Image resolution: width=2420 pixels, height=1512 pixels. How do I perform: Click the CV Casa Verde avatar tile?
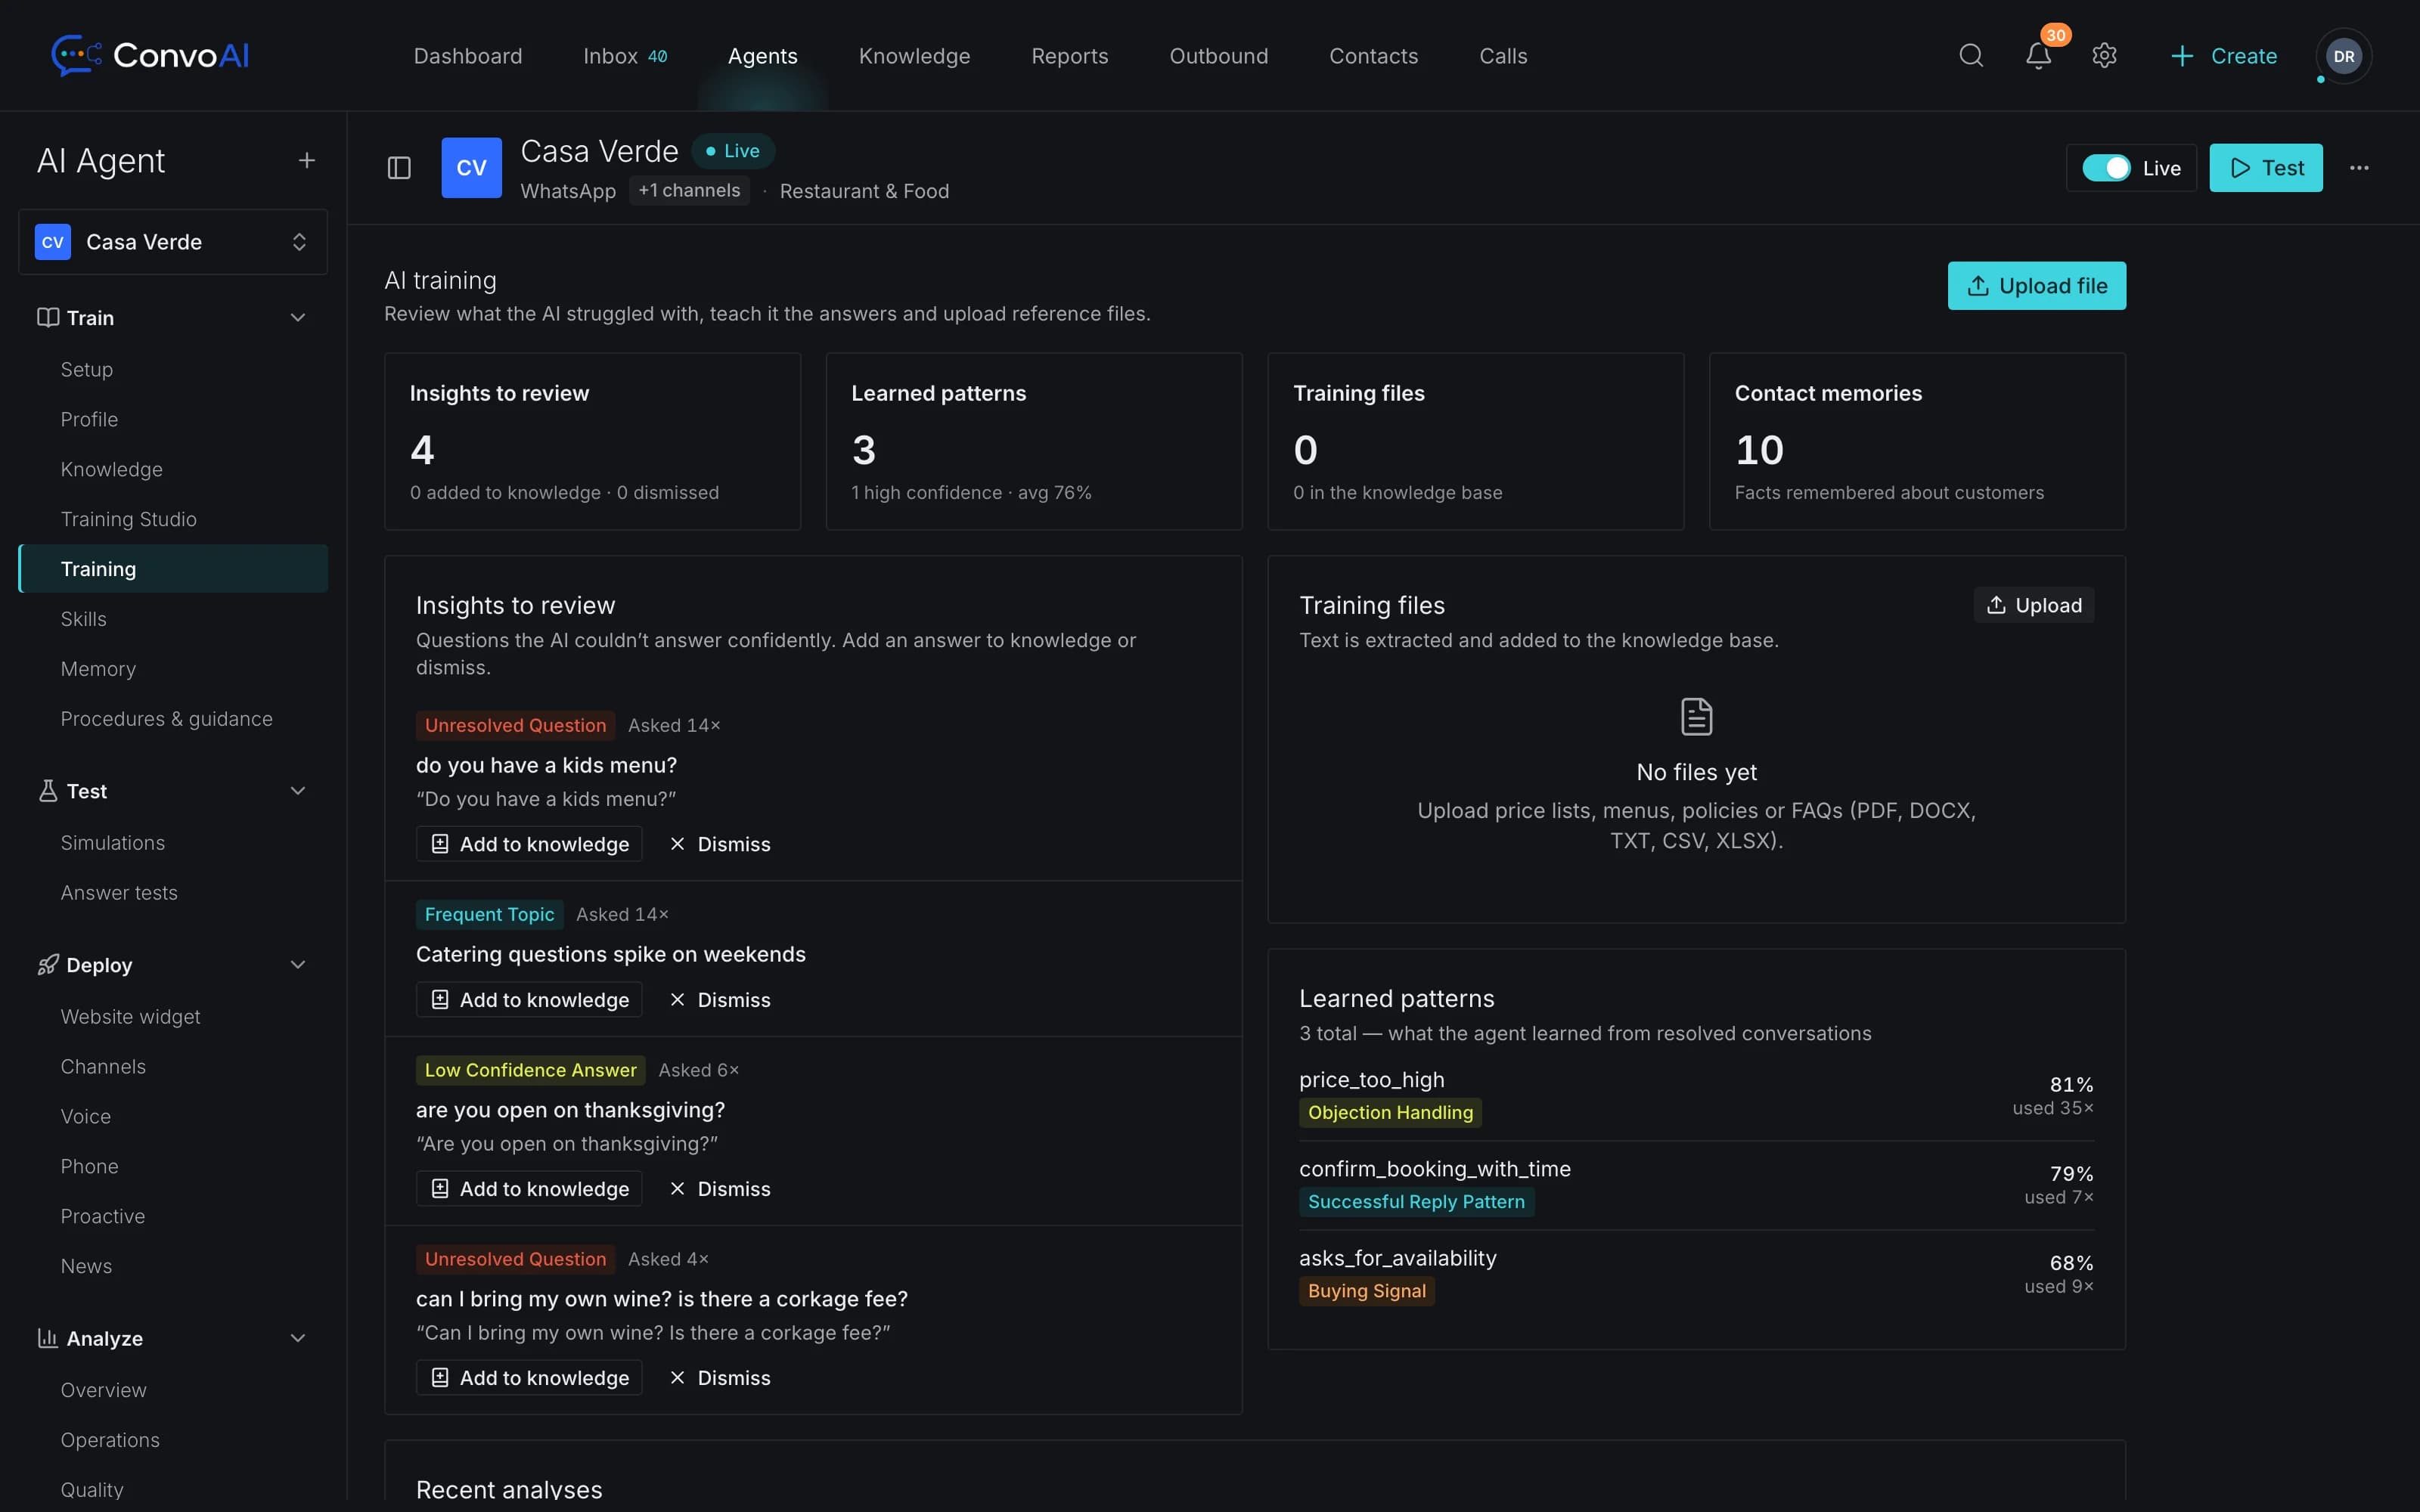472,167
